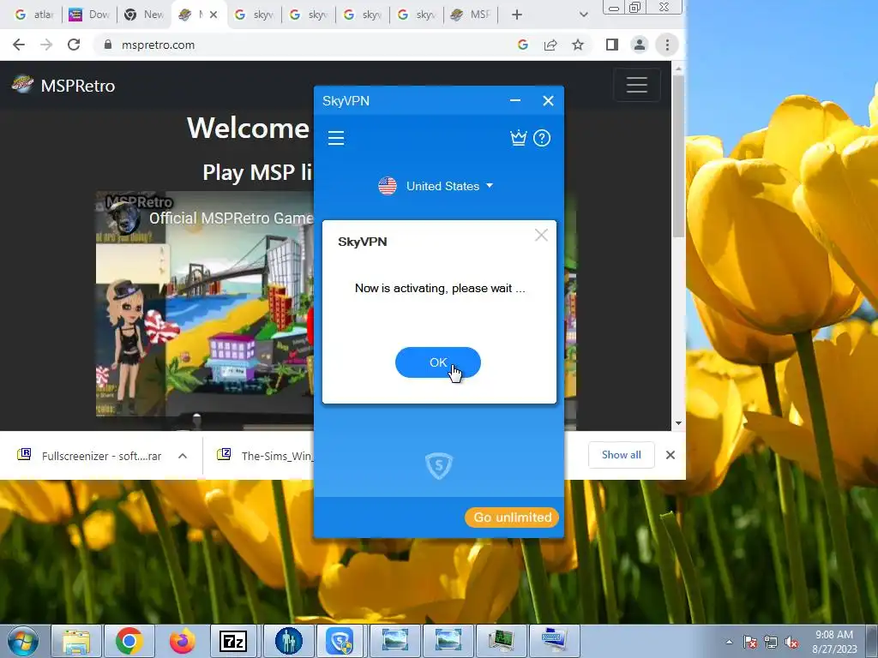878x658 pixels.
Task: Confirm the activating message with OK
Action: [x=438, y=362]
